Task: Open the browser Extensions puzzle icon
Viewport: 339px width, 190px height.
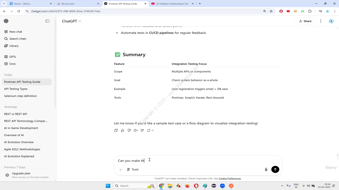Action: 310,11
